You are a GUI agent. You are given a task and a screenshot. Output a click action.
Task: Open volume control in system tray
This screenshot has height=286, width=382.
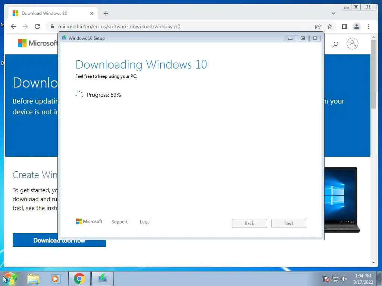pos(344,279)
